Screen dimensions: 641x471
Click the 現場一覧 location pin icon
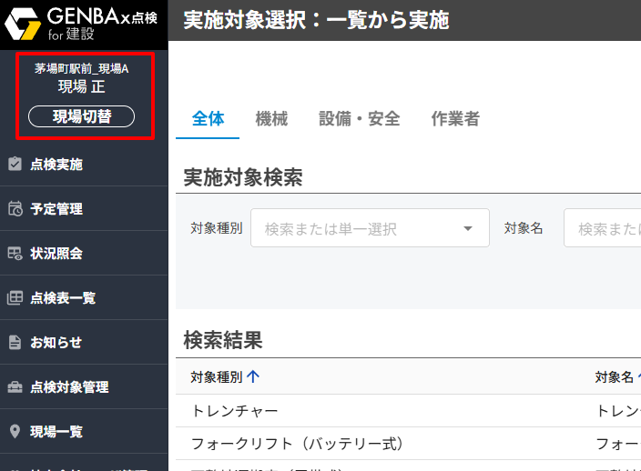[15, 432]
